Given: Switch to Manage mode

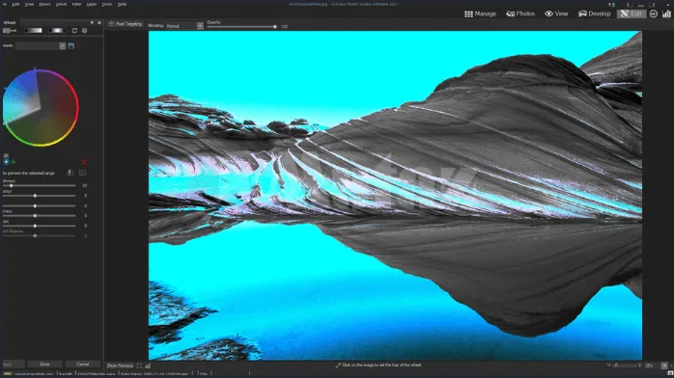Looking at the screenshot, I should point(480,13).
